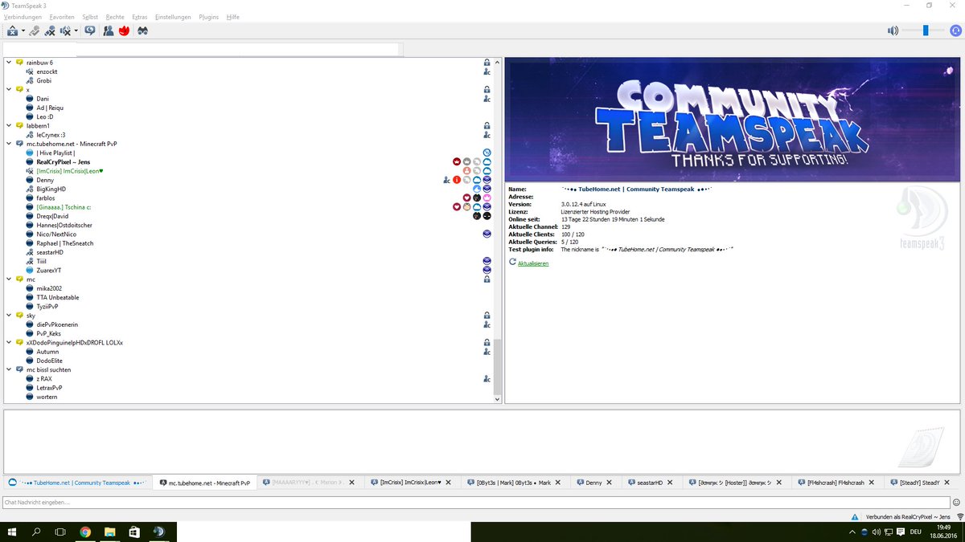The width and height of the screenshot is (965, 542).
Task: Click the binoculars search toolbar icon
Action: point(142,31)
